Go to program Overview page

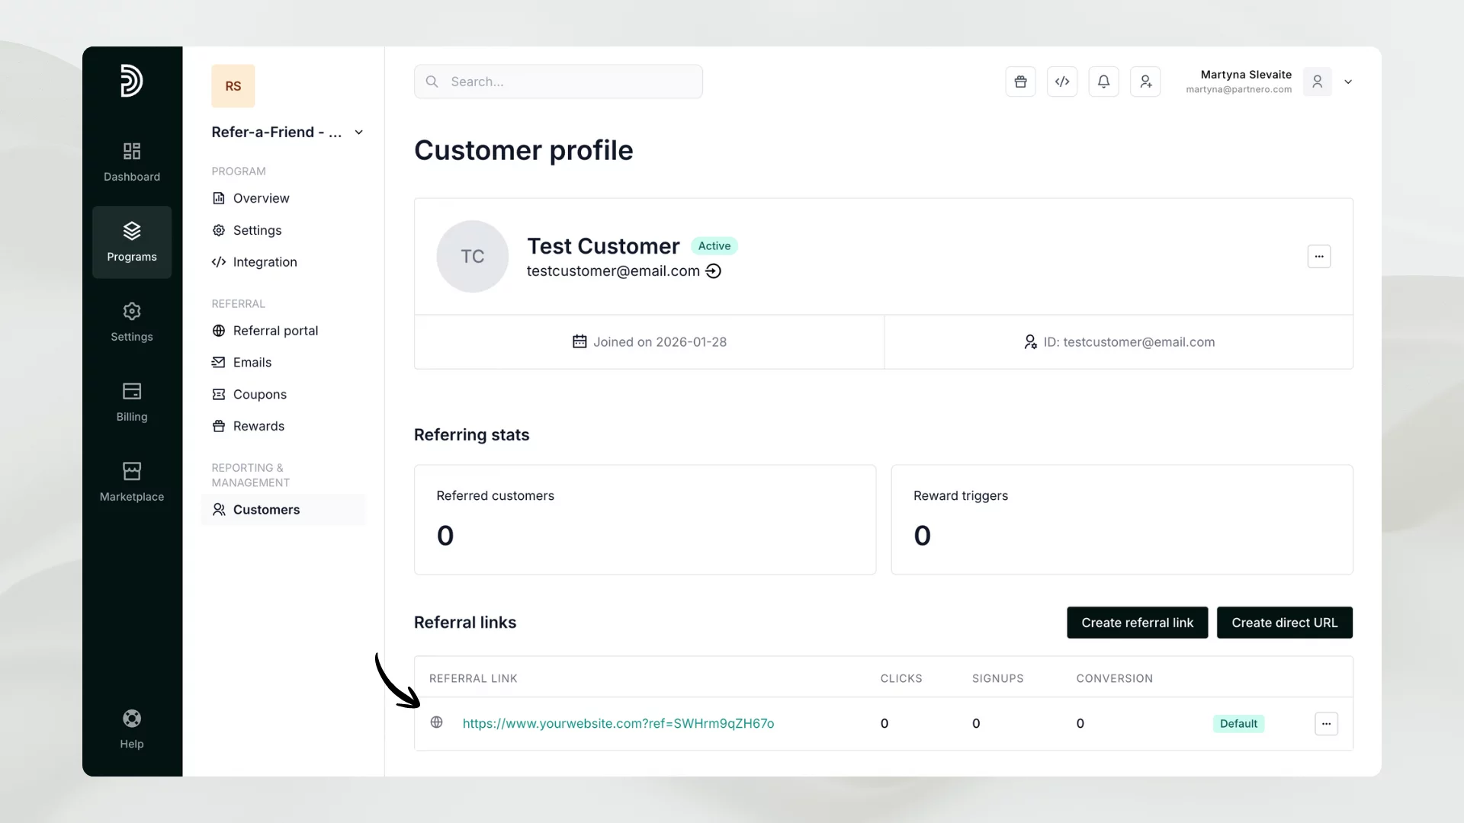(x=261, y=198)
